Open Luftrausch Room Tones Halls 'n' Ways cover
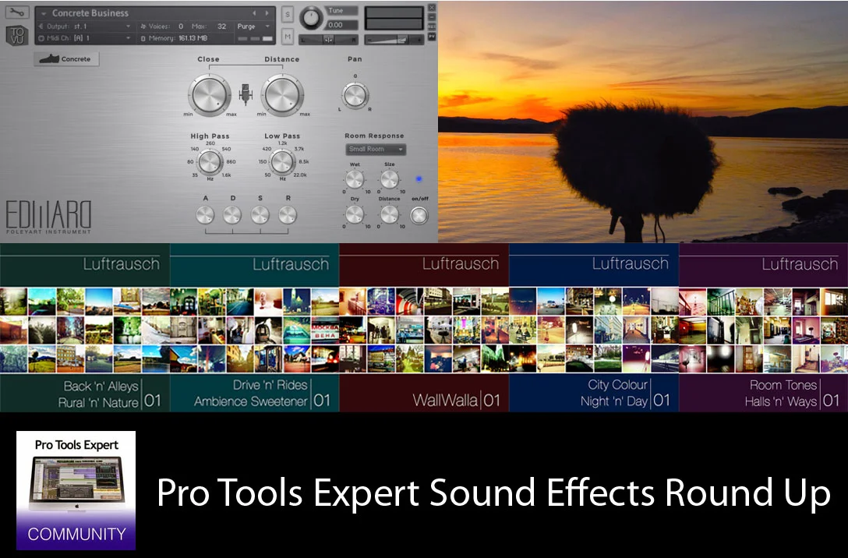This screenshot has height=558, width=848. pyautogui.click(x=763, y=327)
